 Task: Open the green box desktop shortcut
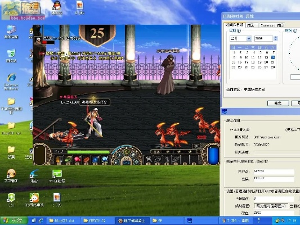pyautogui.click(x=57, y=176)
